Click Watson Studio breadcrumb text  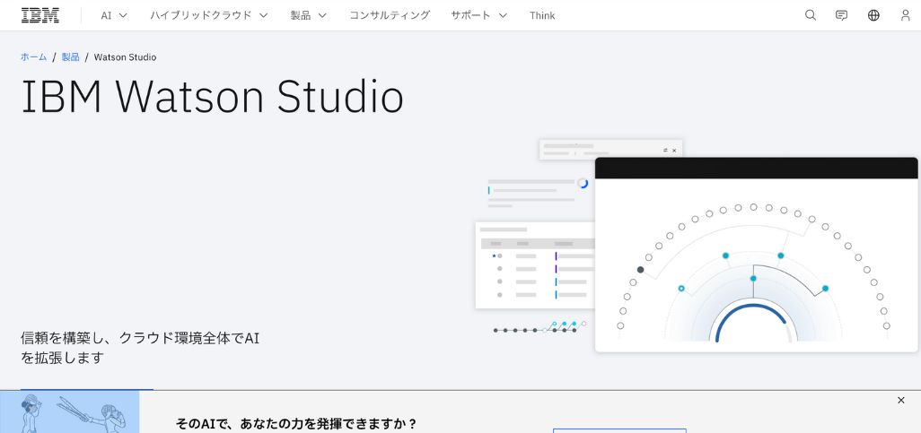tap(125, 56)
